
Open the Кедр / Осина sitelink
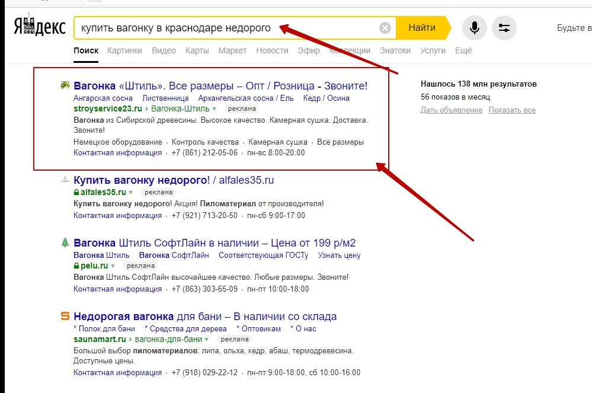[326, 98]
